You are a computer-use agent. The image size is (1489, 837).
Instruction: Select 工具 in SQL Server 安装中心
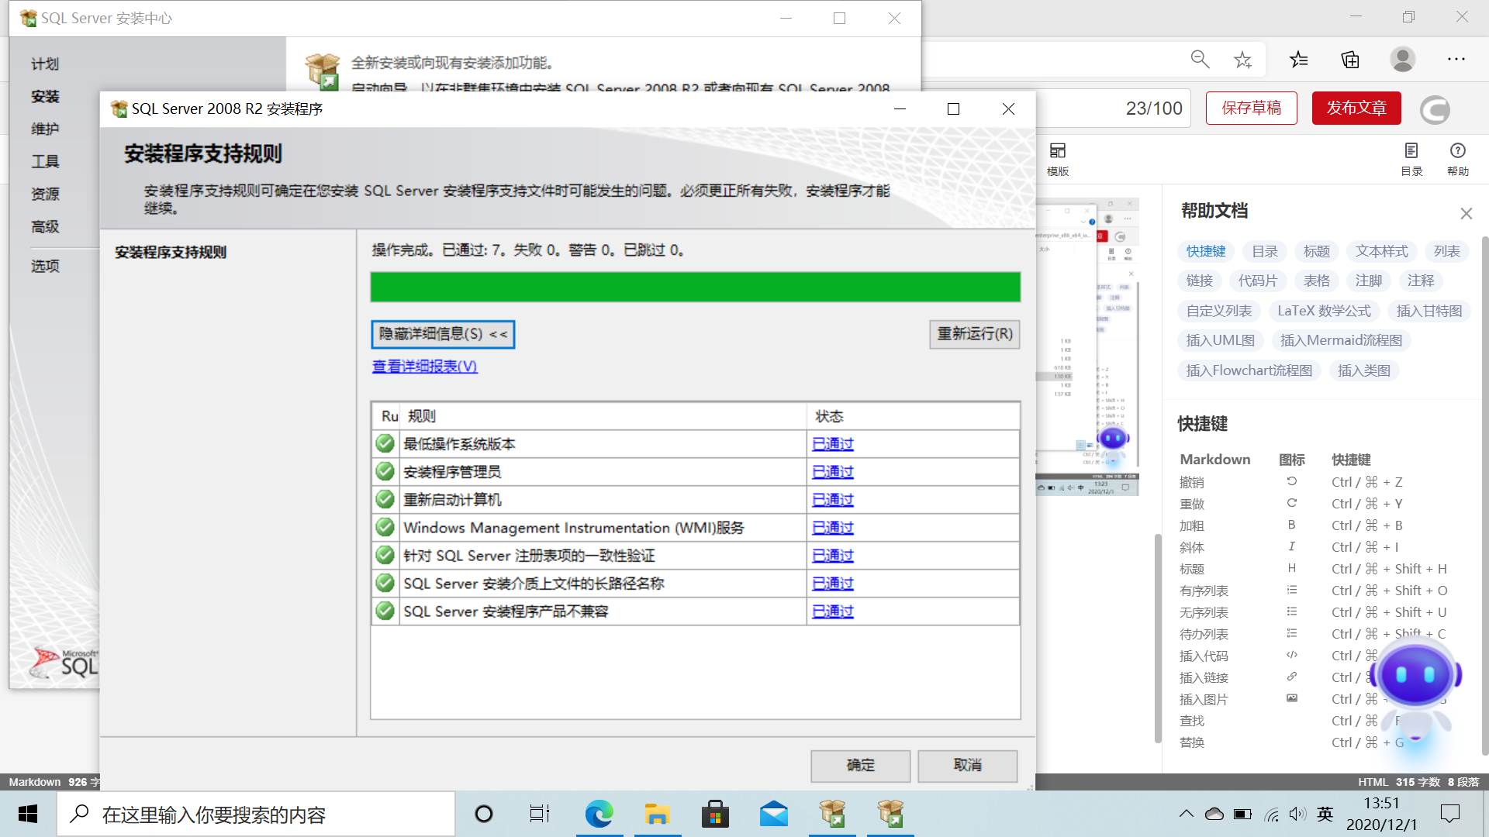coord(45,161)
